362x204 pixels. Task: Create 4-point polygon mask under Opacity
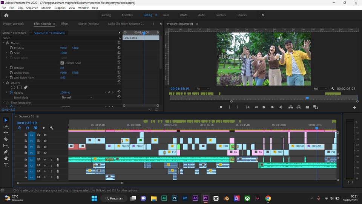tap(19, 87)
